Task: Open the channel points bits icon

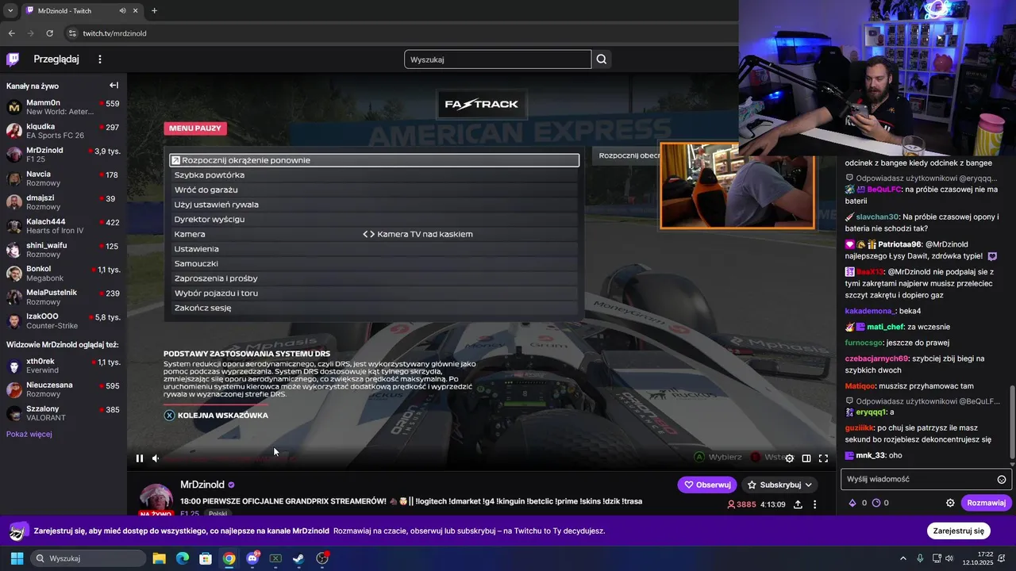Action: [852, 503]
